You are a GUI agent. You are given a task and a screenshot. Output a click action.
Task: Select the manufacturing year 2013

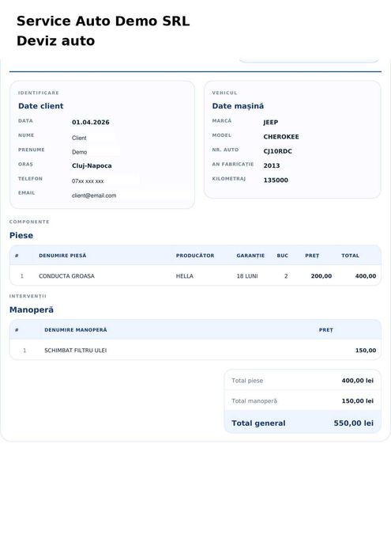(x=272, y=165)
